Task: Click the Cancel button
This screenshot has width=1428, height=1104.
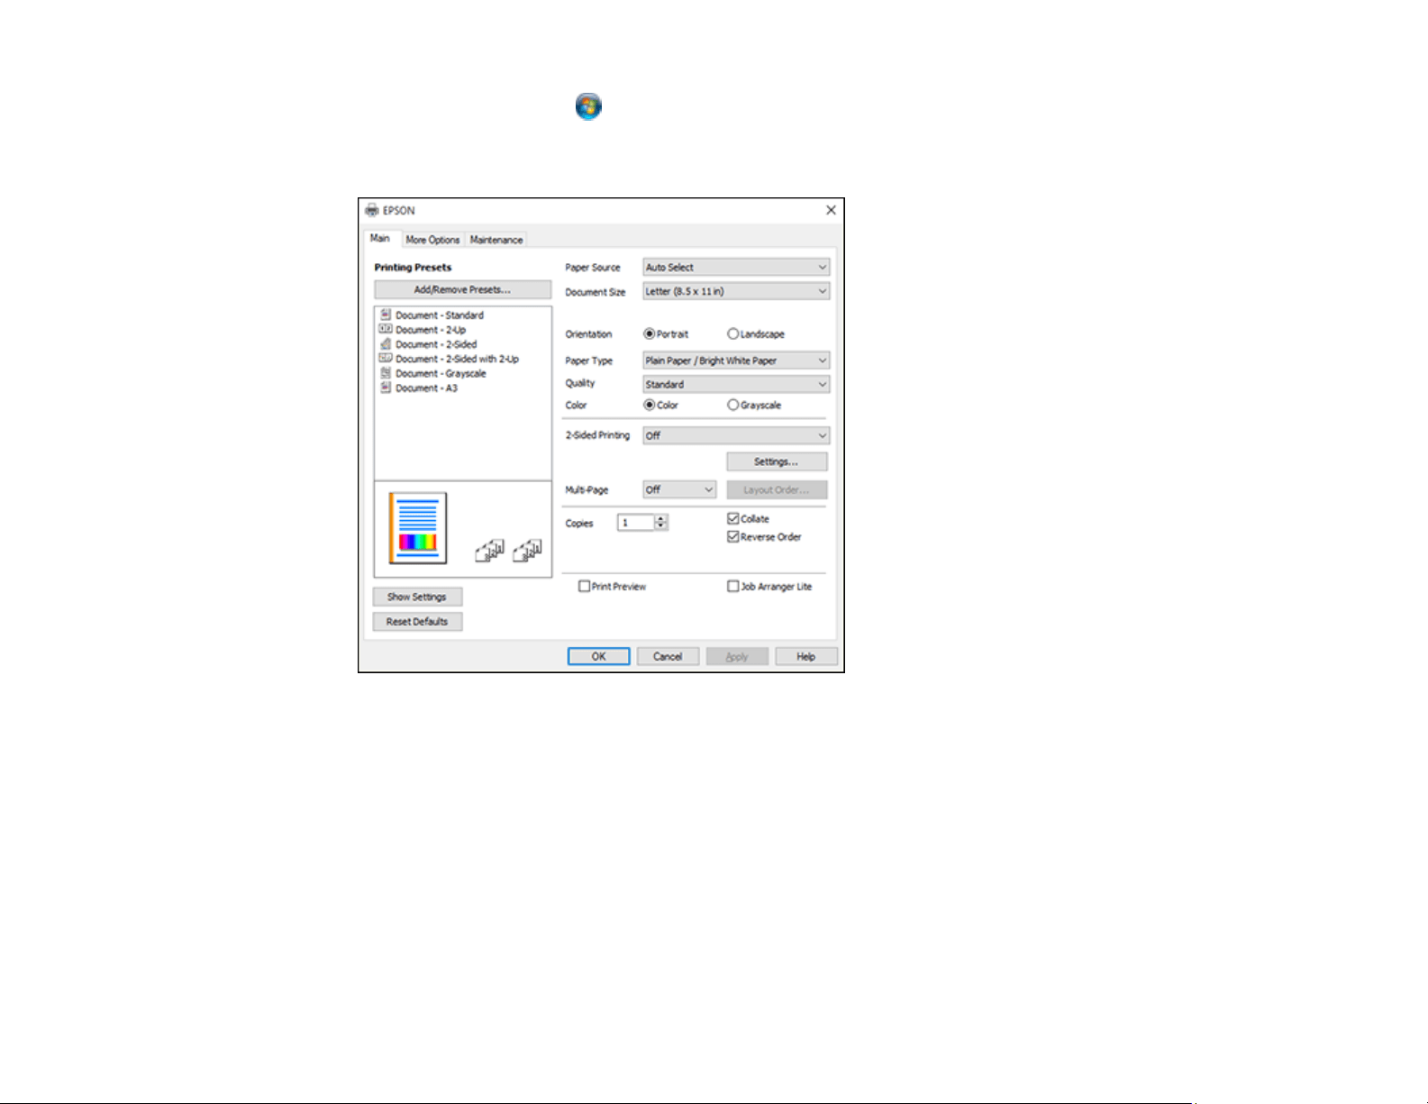Action: (668, 656)
